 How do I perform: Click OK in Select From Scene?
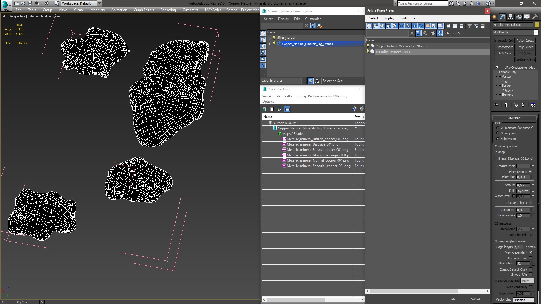tap(453, 299)
